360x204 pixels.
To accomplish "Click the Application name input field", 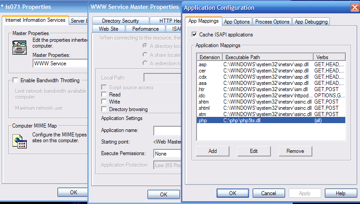I will coord(168,131).
